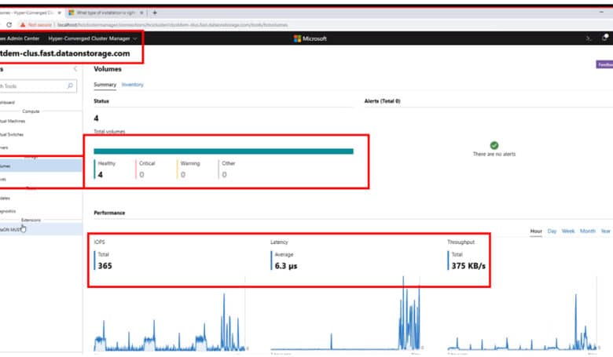Select Volumes in the sidebar
Image resolution: width=613 pixels, height=357 pixels.
41,166
